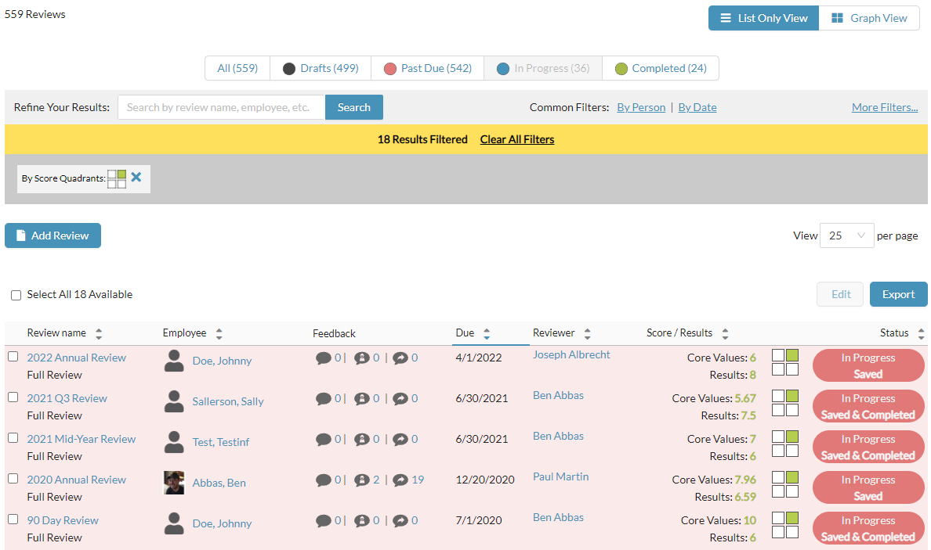Open reviewer Joseph Albrecht link

coord(571,354)
